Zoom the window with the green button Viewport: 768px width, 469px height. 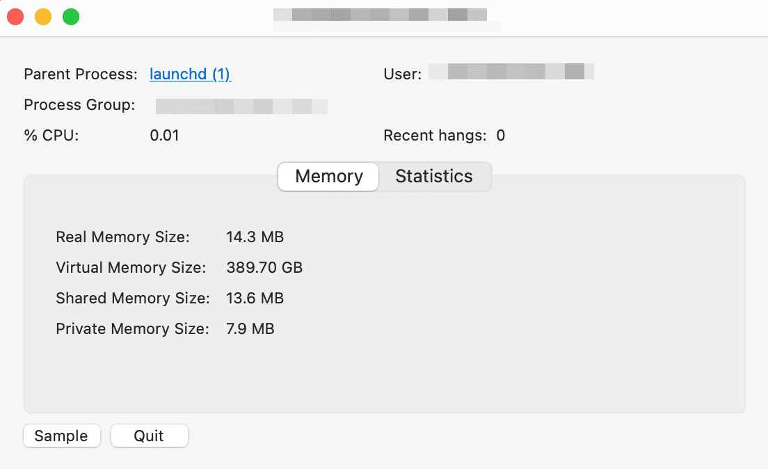click(71, 17)
